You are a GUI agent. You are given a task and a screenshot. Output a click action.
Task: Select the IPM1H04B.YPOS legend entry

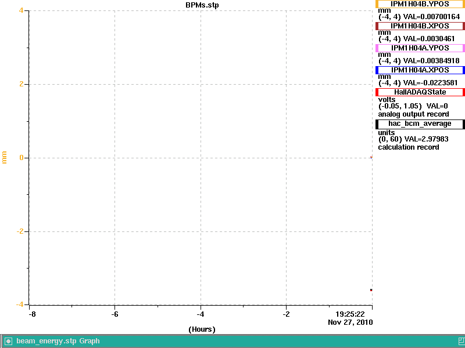point(420,4)
